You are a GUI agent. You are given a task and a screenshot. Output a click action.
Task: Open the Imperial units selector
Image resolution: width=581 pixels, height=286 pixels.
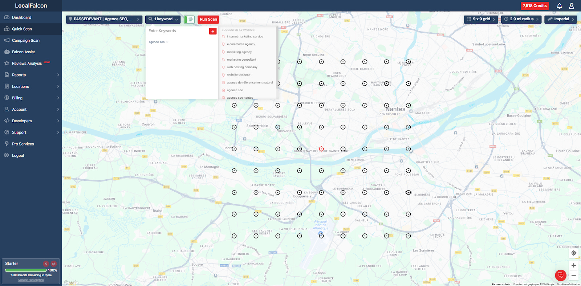pos(561,19)
